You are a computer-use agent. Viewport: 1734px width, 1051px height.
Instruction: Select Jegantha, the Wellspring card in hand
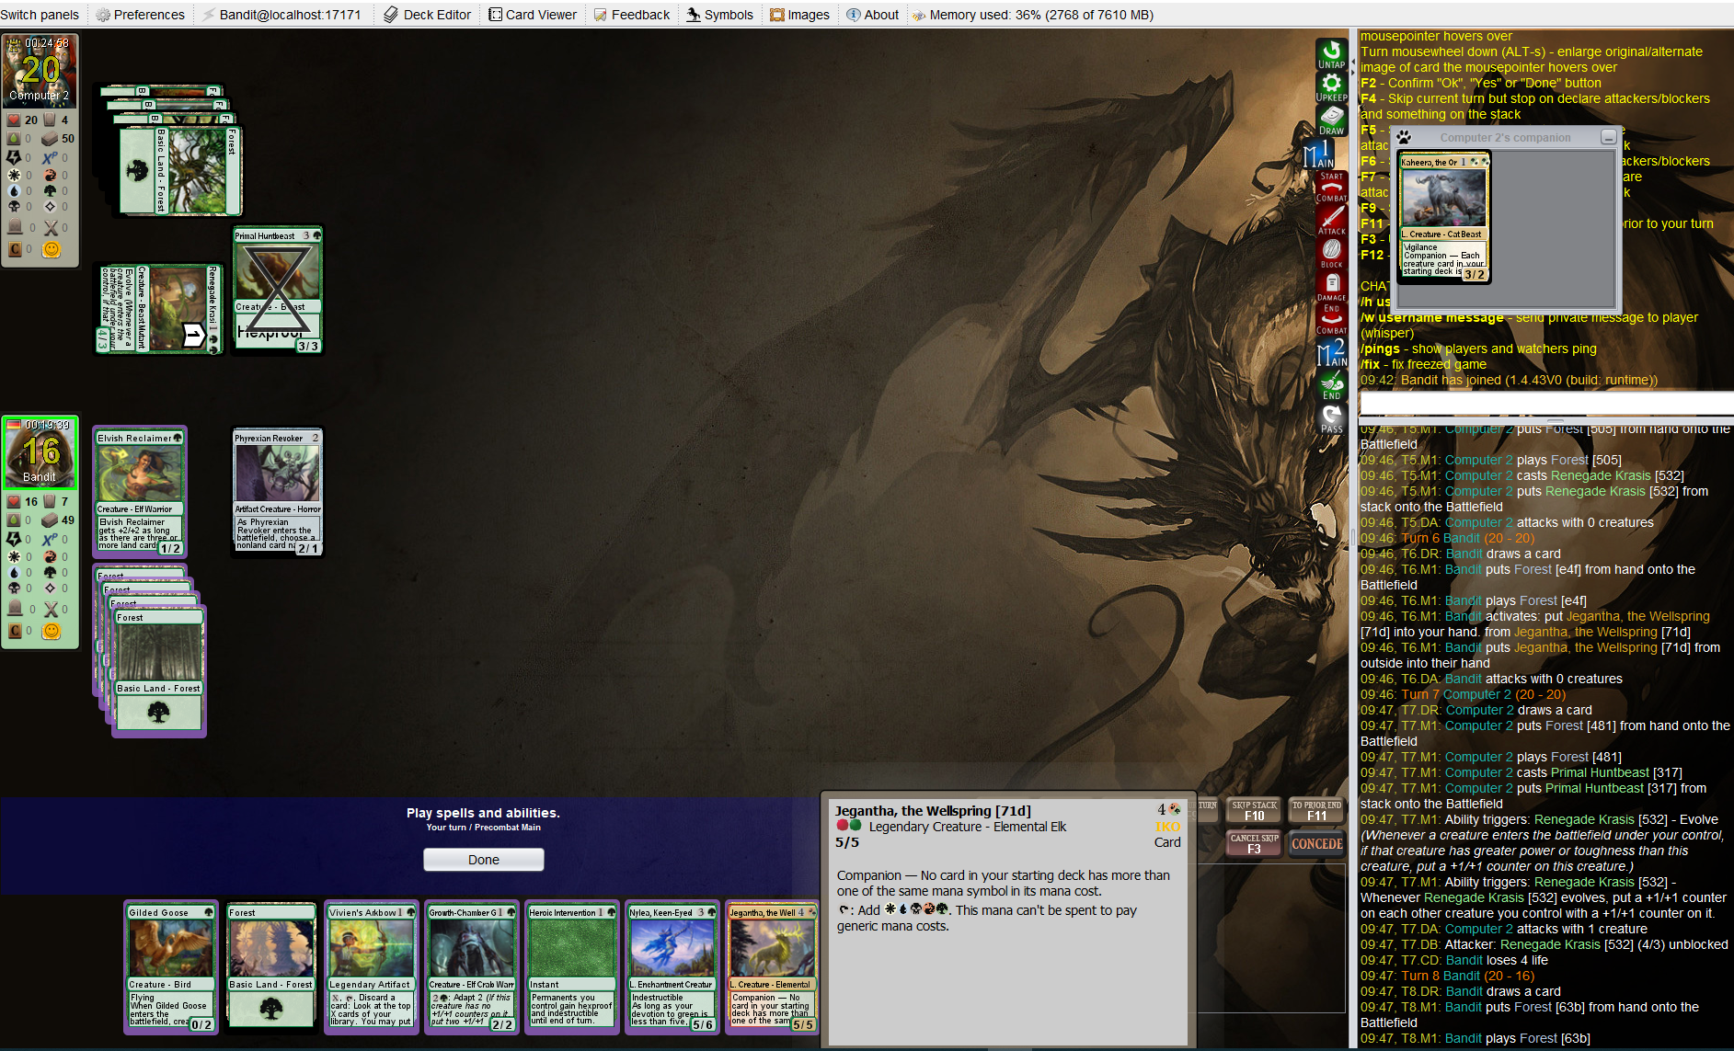(x=773, y=967)
